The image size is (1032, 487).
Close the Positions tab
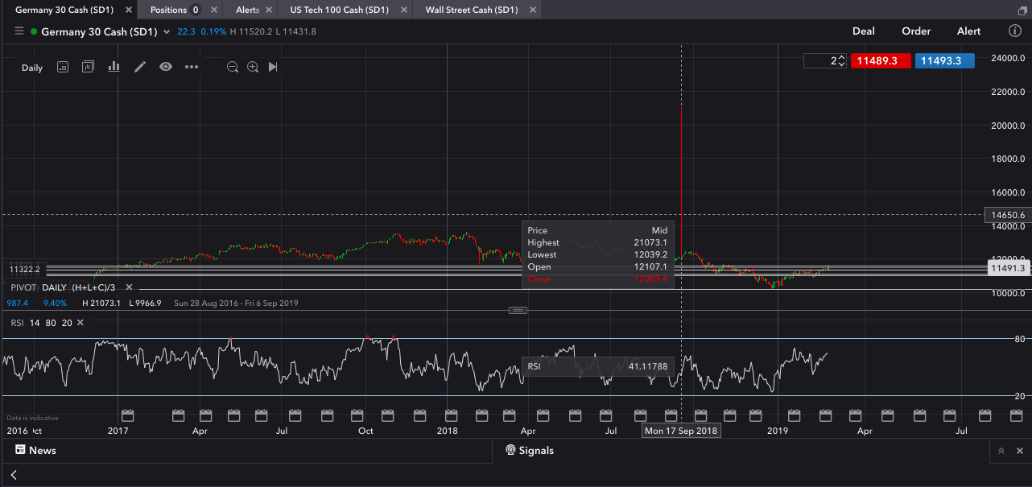213,10
